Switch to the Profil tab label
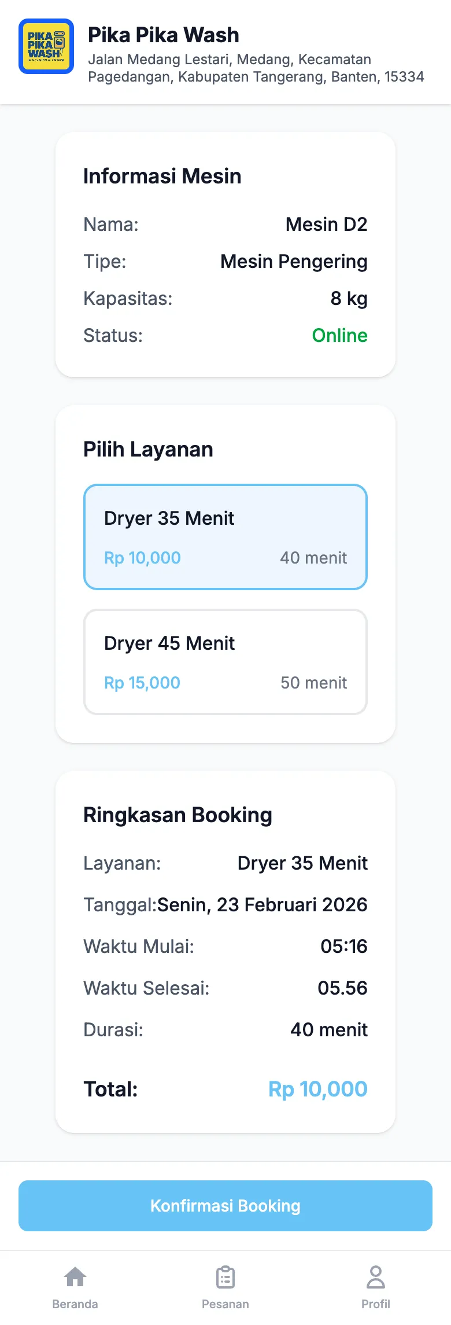 point(376,1304)
